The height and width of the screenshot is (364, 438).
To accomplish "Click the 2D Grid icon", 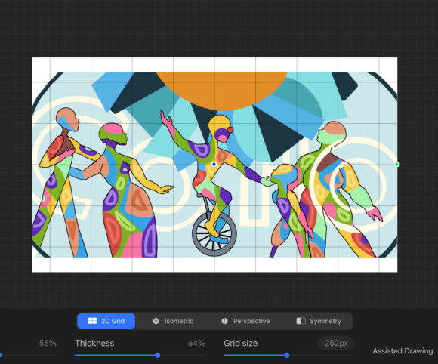I will pos(92,321).
